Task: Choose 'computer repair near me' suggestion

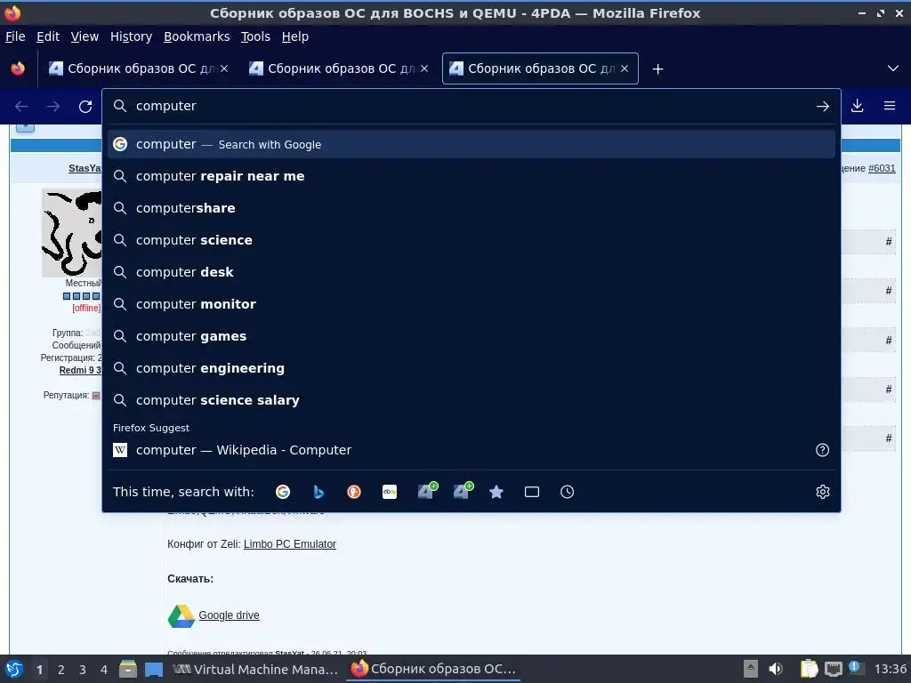Action: coord(472,176)
